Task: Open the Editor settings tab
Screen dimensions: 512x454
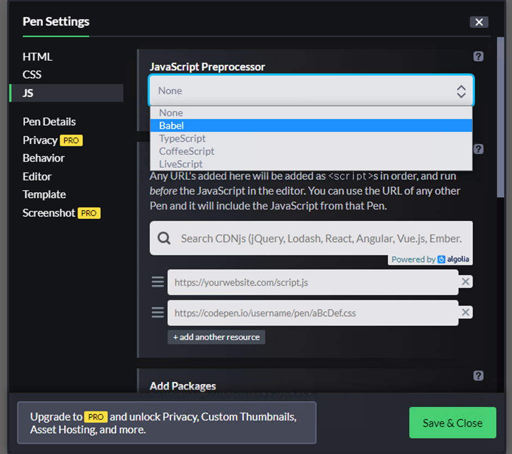Action: [37, 176]
